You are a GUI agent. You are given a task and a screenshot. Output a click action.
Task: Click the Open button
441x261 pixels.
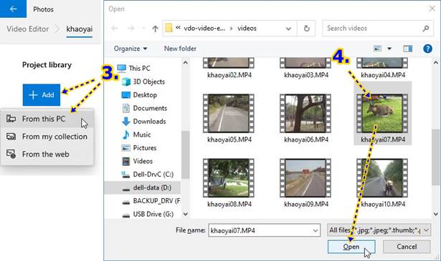[351, 247]
